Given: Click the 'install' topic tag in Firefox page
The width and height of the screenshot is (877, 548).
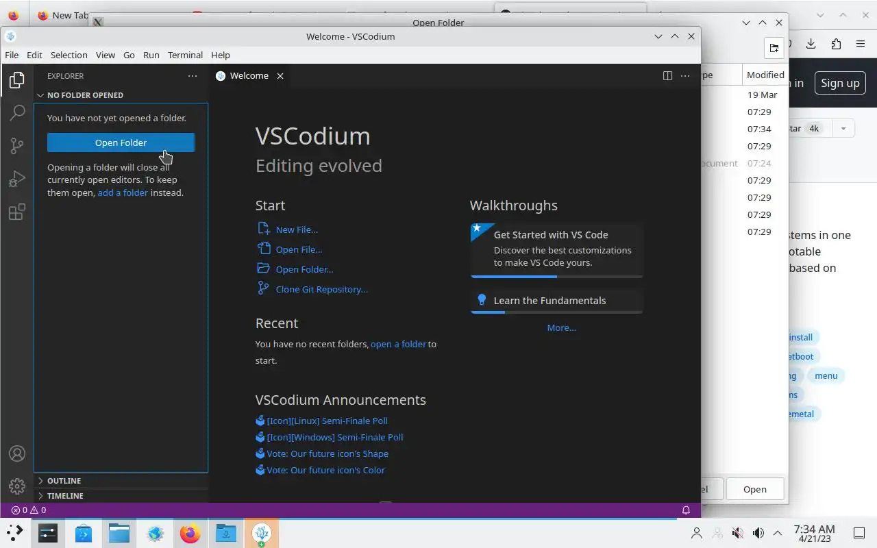Looking at the screenshot, I should (800, 337).
